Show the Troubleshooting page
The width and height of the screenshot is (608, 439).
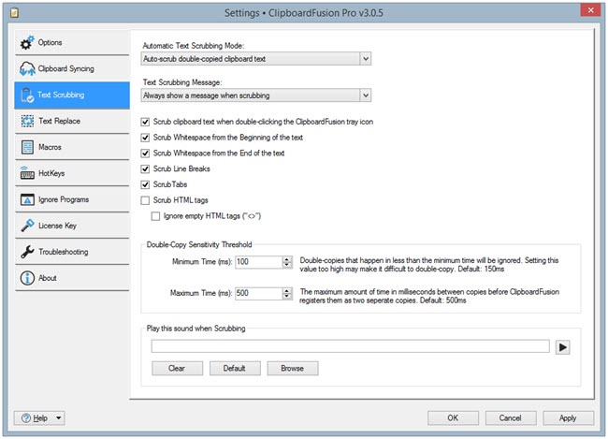[72, 252]
